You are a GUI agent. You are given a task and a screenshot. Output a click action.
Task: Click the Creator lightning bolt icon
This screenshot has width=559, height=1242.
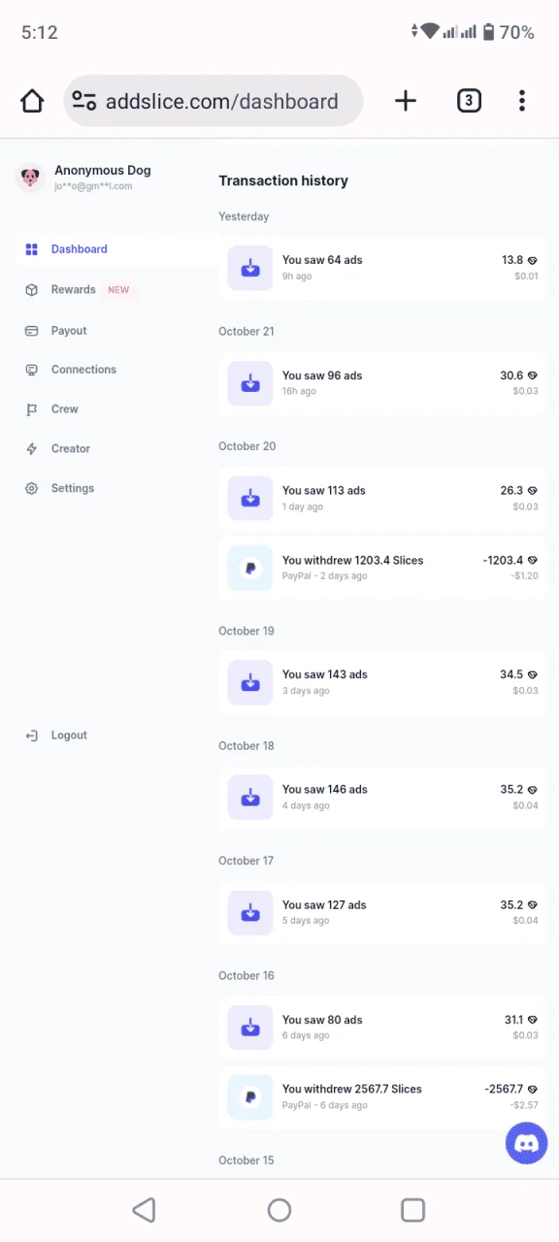(x=31, y=449)
